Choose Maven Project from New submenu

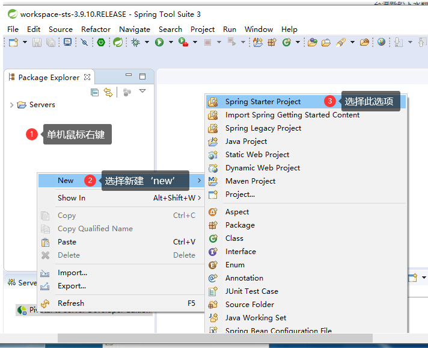click(306, 181)
